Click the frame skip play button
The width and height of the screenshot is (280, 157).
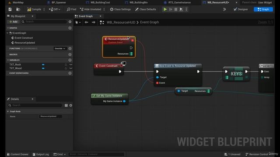click(171, 9)
